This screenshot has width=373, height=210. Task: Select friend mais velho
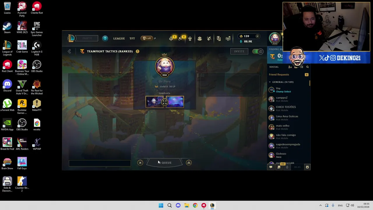(x=288, y=127)
